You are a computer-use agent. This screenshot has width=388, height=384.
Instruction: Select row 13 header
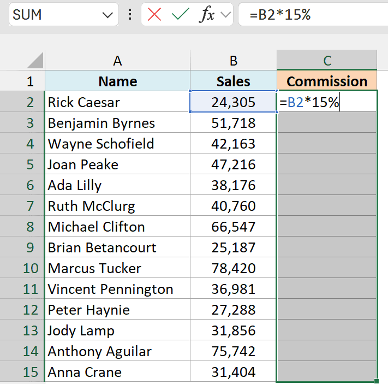22,330
